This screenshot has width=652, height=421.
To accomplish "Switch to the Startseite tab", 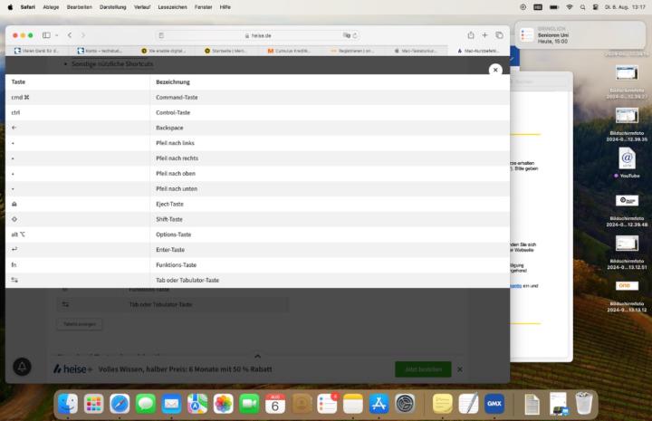I will tap(225, 51).
